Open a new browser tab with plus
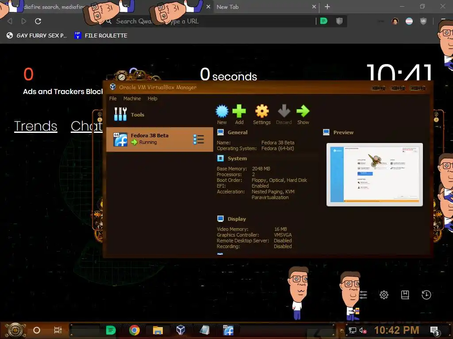The width and height of the screenshot is (453, 339). (327, 7)
